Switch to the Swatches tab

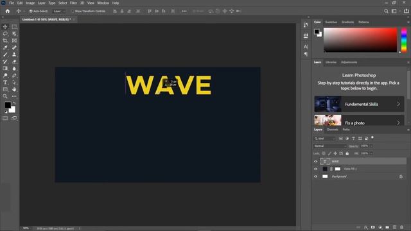click(331, 22)
